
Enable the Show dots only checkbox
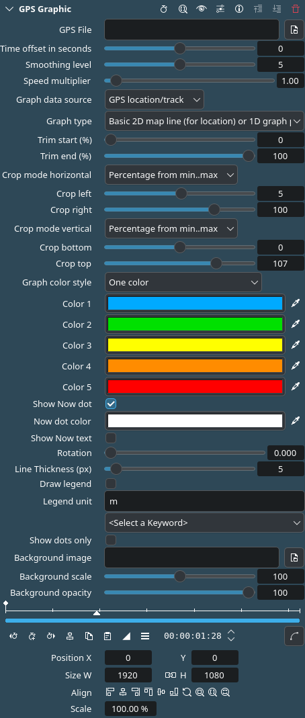point(111,540)
